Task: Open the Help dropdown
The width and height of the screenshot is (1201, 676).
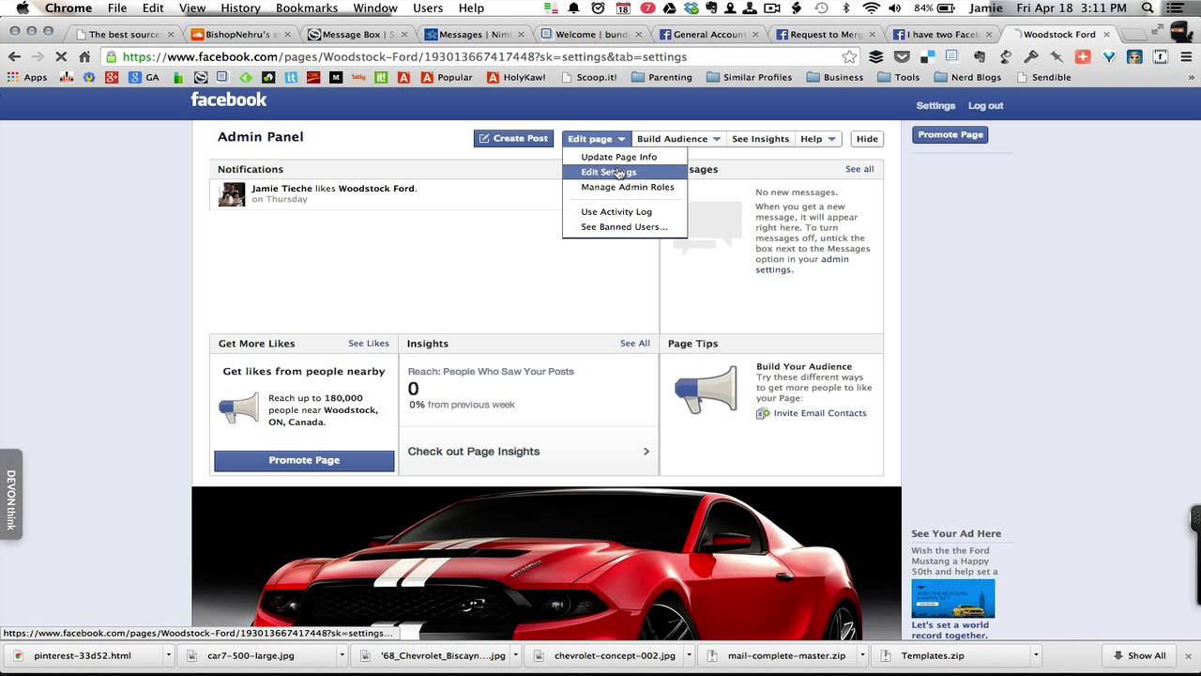Action: pyautogui.click(x=817, y=139)
